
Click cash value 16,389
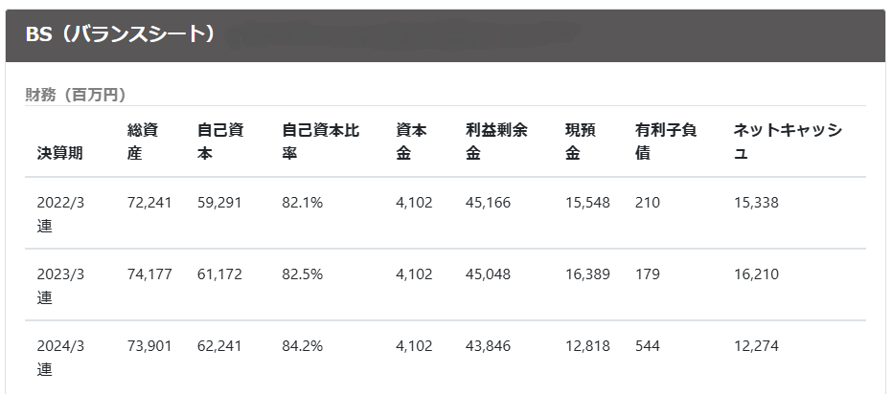coord(587,274)
